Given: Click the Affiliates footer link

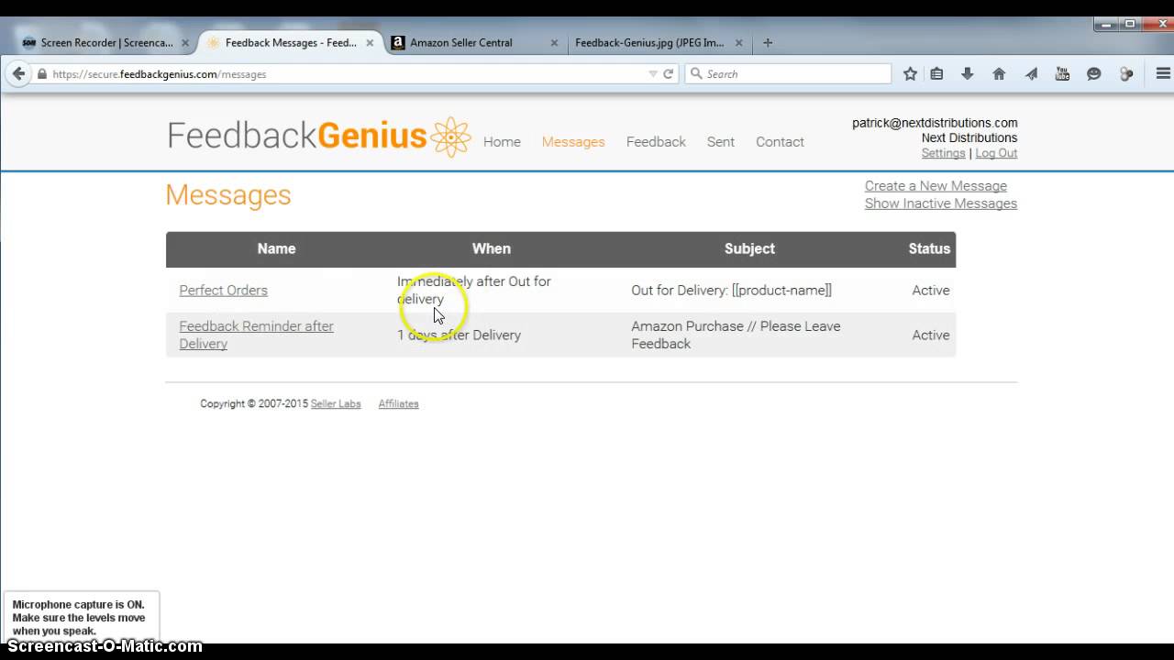Looking at the screenshot, I should point(398,404).
